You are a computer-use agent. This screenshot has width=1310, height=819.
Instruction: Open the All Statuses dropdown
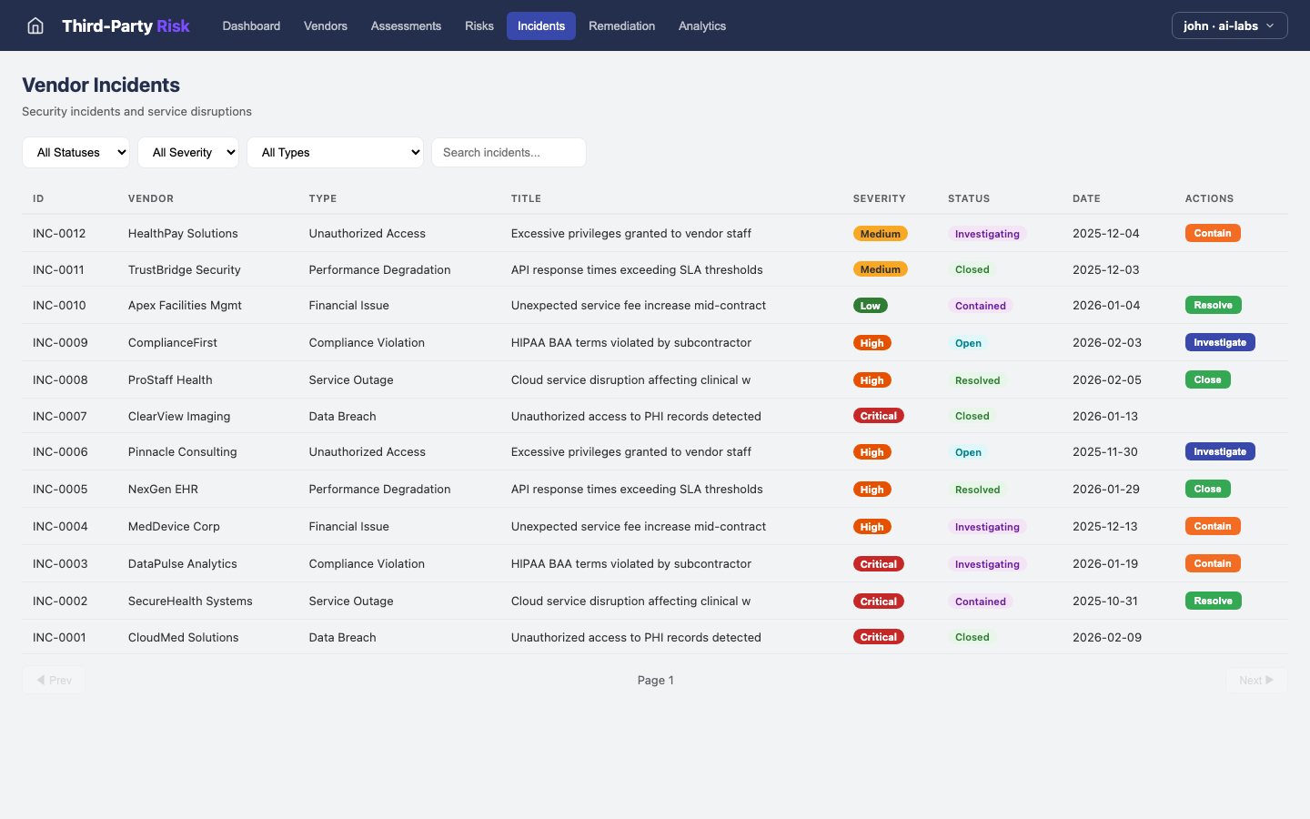76,152
